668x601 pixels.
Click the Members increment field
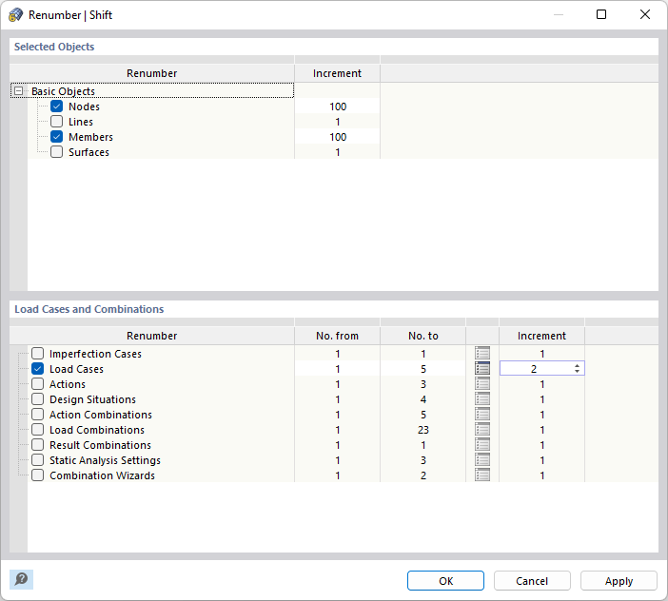(337, 137)
